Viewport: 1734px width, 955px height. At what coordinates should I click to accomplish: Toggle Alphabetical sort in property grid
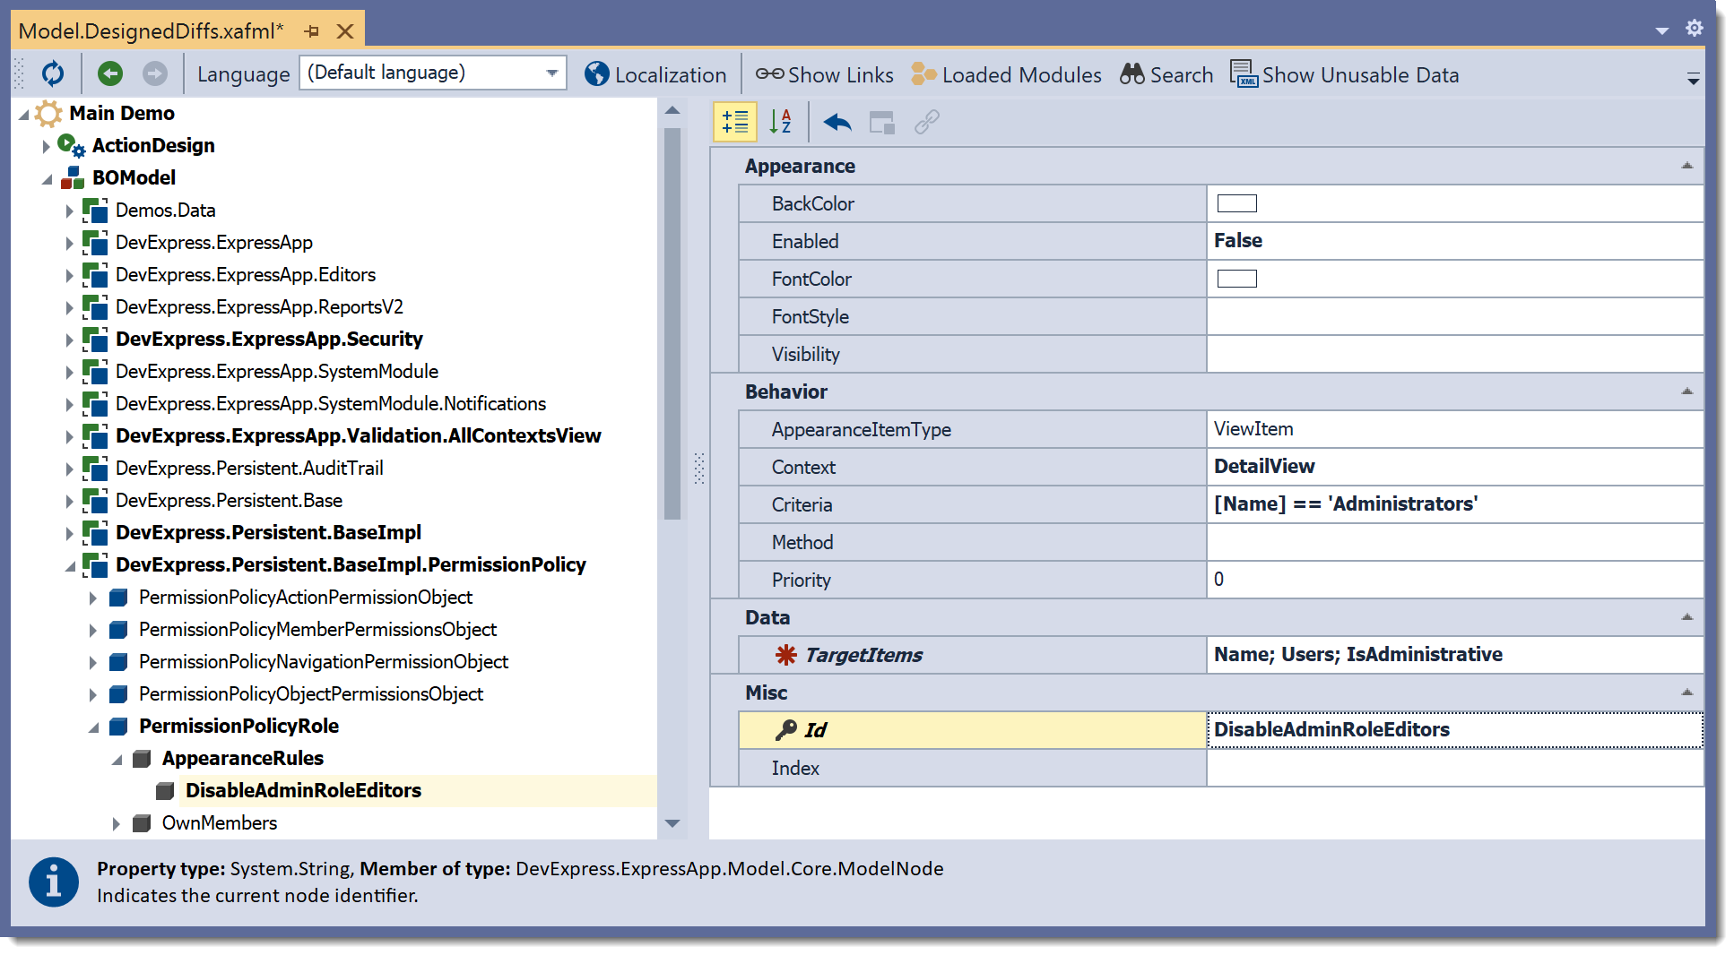coord(780,122)
